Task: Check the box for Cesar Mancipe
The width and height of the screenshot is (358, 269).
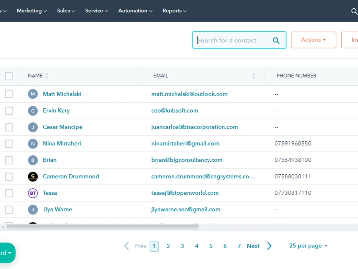Action: [9, 127]
